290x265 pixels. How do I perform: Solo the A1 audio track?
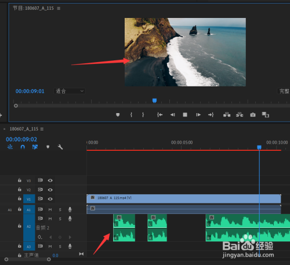point(60,209)
